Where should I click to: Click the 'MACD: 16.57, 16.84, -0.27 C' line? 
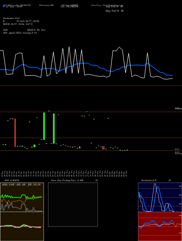(18, 24)
